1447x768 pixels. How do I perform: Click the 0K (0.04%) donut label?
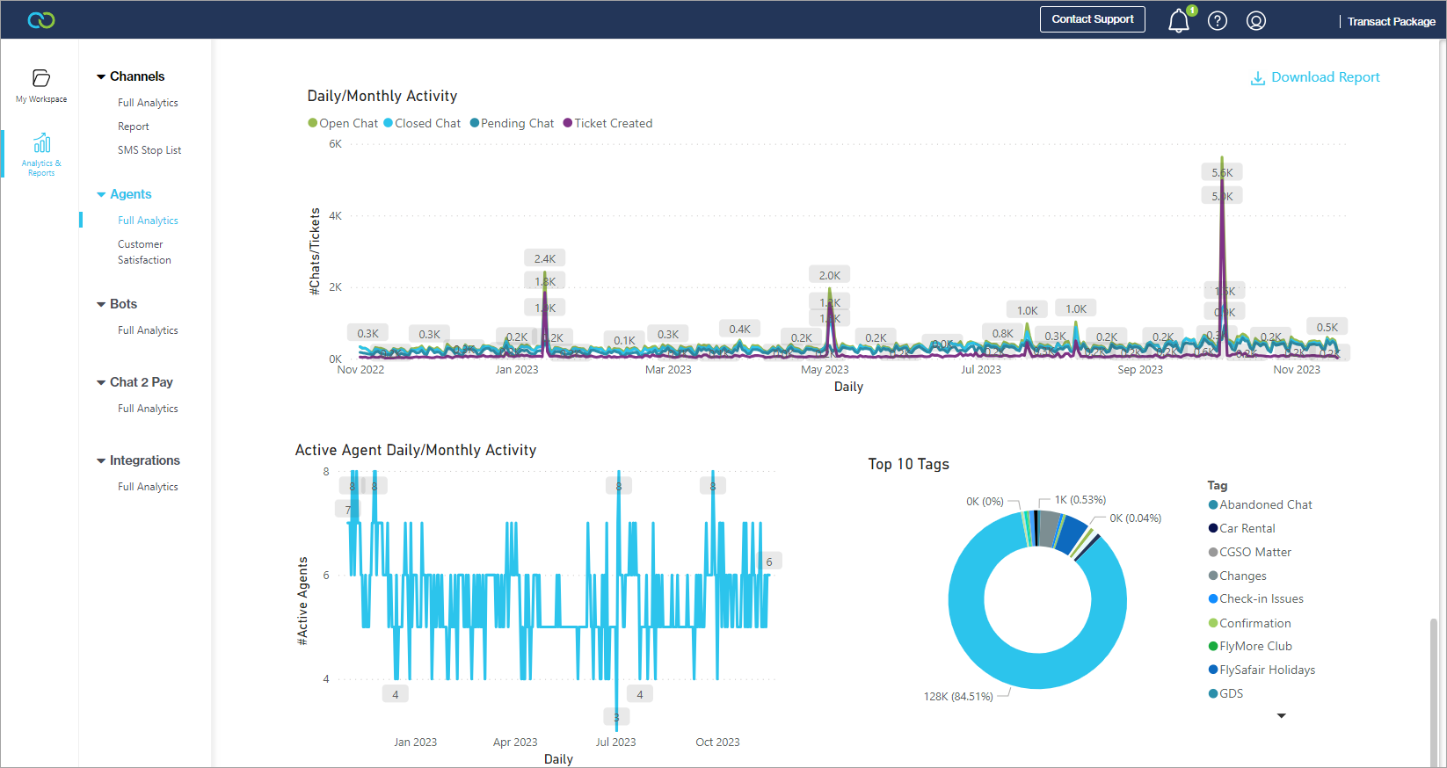click(1136, 518)
